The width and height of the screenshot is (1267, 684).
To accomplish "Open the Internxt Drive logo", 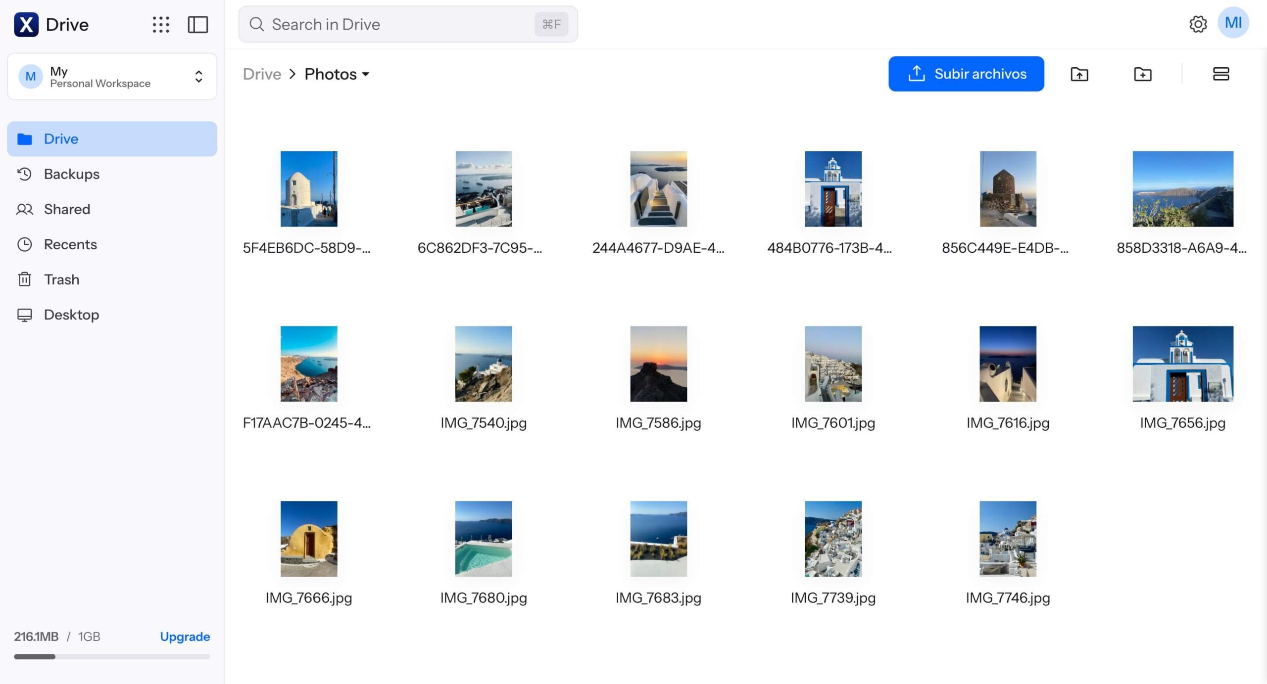I will pos(26,24).
